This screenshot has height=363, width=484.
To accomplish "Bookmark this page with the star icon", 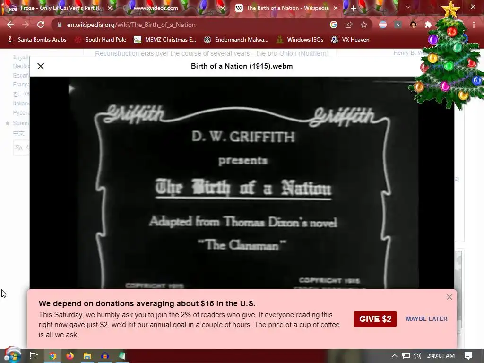I will (x=364, y=25).
